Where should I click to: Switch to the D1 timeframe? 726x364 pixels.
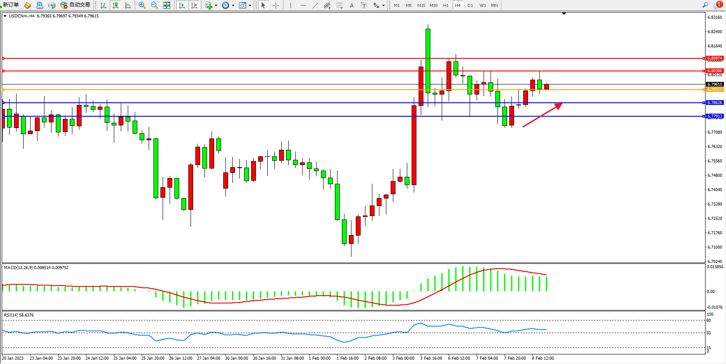470,5
